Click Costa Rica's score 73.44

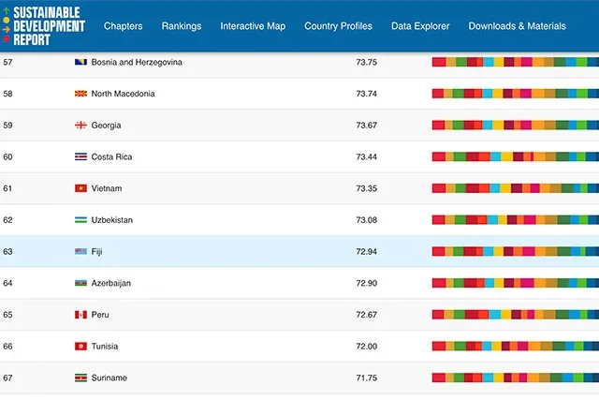[x=366, y=156]
